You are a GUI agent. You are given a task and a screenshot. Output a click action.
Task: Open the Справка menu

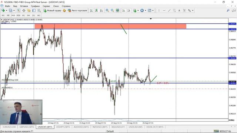[x=66, y=6]
